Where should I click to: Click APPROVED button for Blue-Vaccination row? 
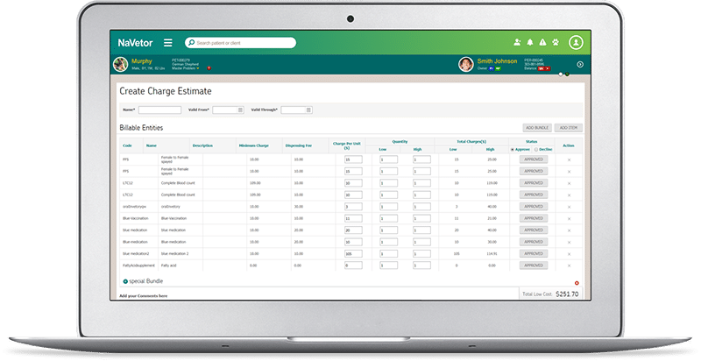[534, 218]
